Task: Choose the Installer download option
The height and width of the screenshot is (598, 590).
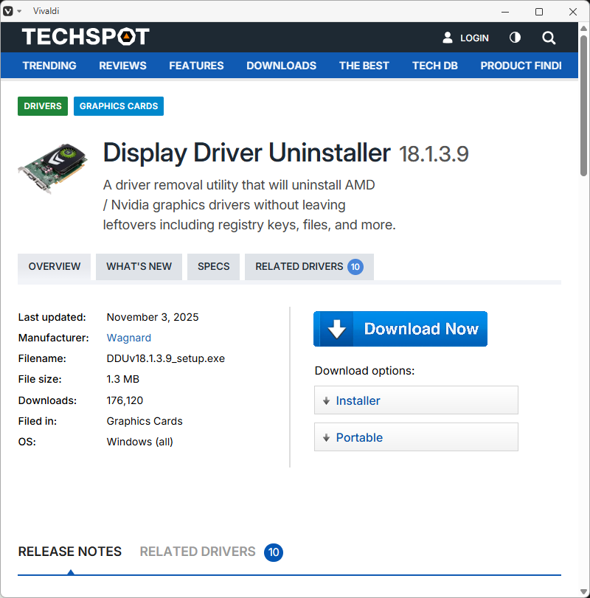Action: click(416, 400)
